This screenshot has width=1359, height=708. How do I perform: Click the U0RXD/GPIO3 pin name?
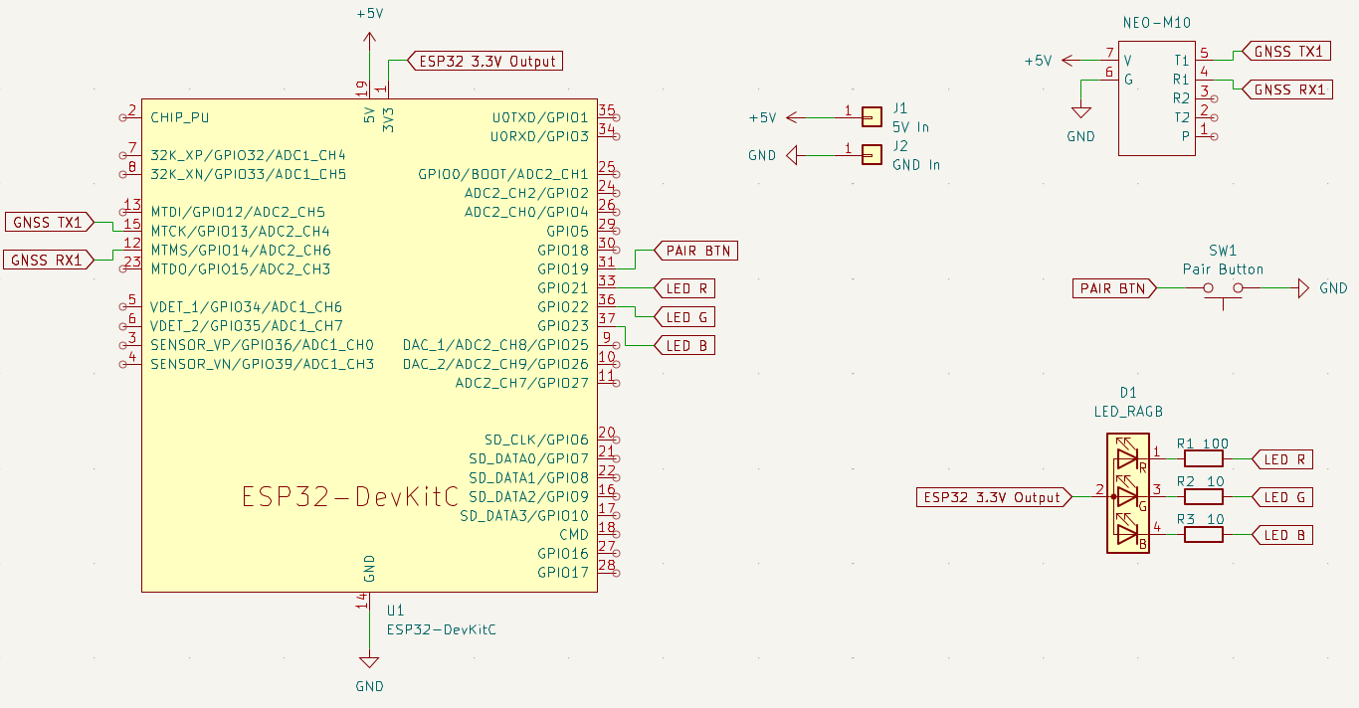(x=540, y=136)
